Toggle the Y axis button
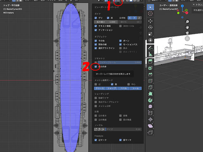 (x=134, y=18)
